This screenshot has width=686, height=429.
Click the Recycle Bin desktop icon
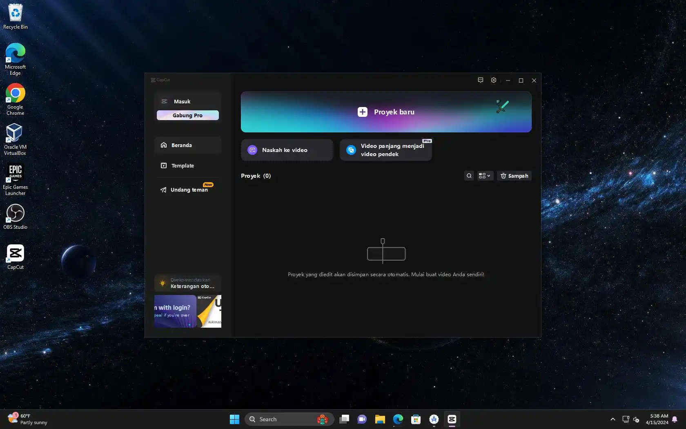[16, 17]
